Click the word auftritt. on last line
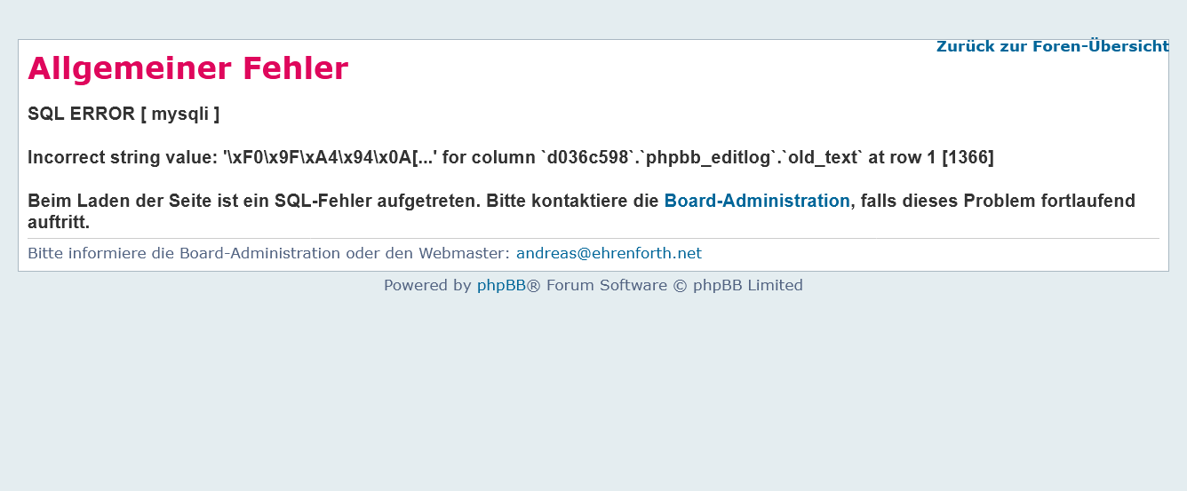This screenshot has height=491, width=1187. [x=59, y=222]
